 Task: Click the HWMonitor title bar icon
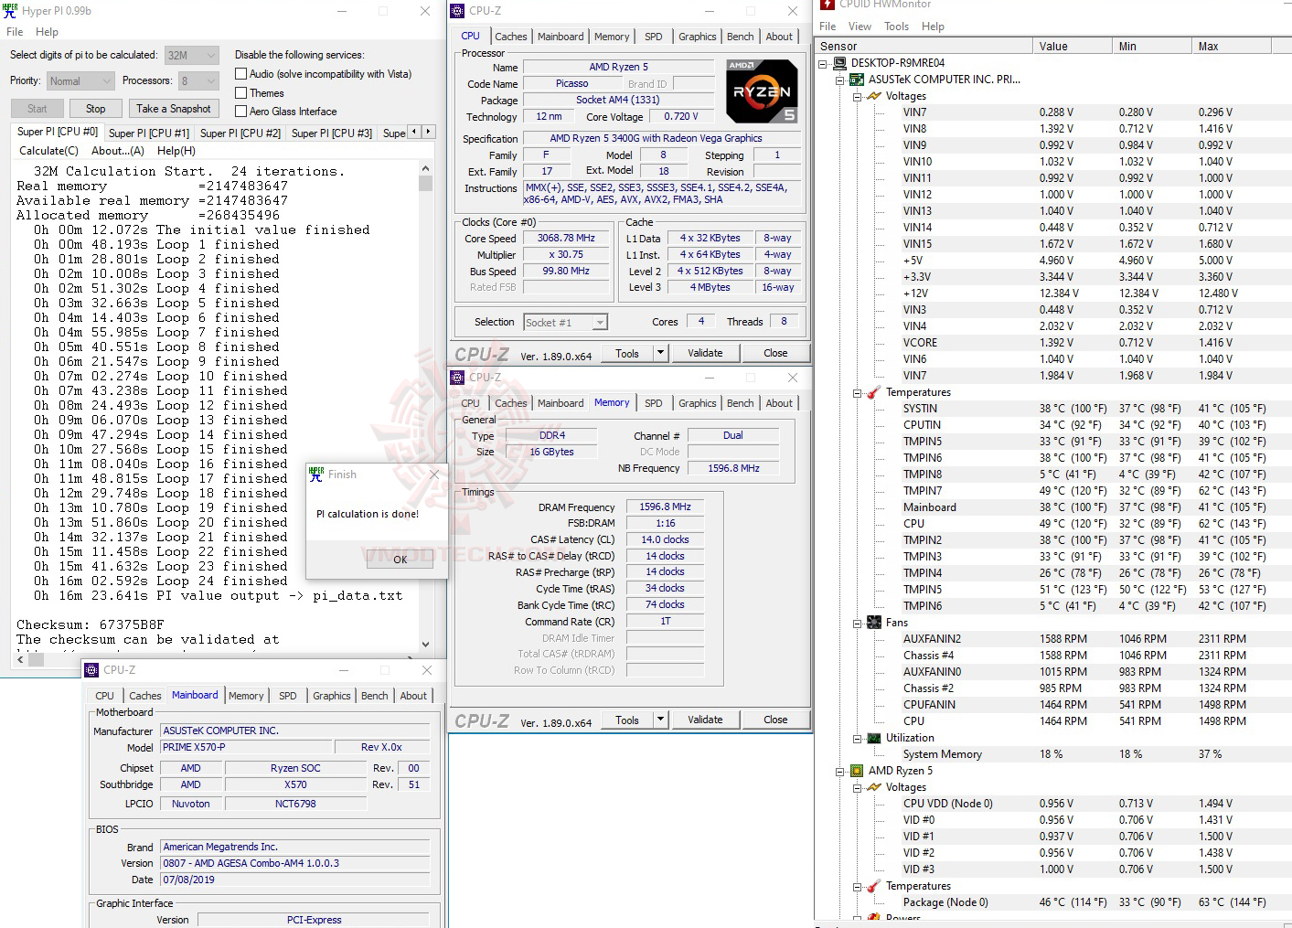click(828, 5)
